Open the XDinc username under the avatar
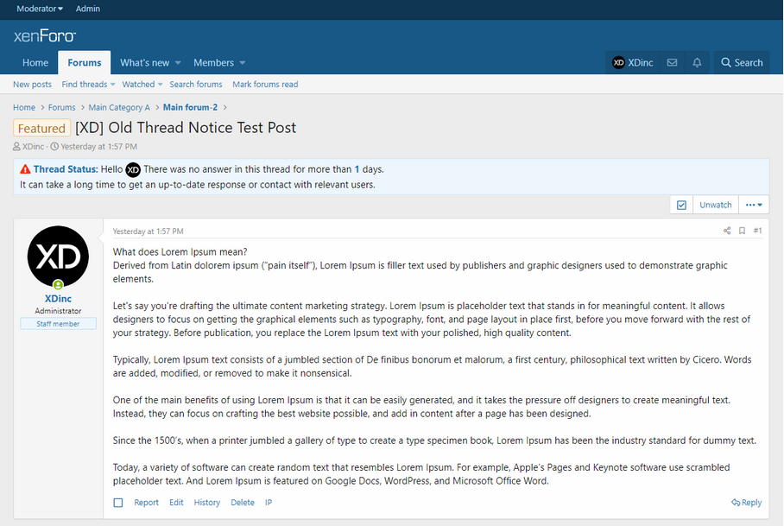This screenshot has width=784, height=526. [58, 299]
